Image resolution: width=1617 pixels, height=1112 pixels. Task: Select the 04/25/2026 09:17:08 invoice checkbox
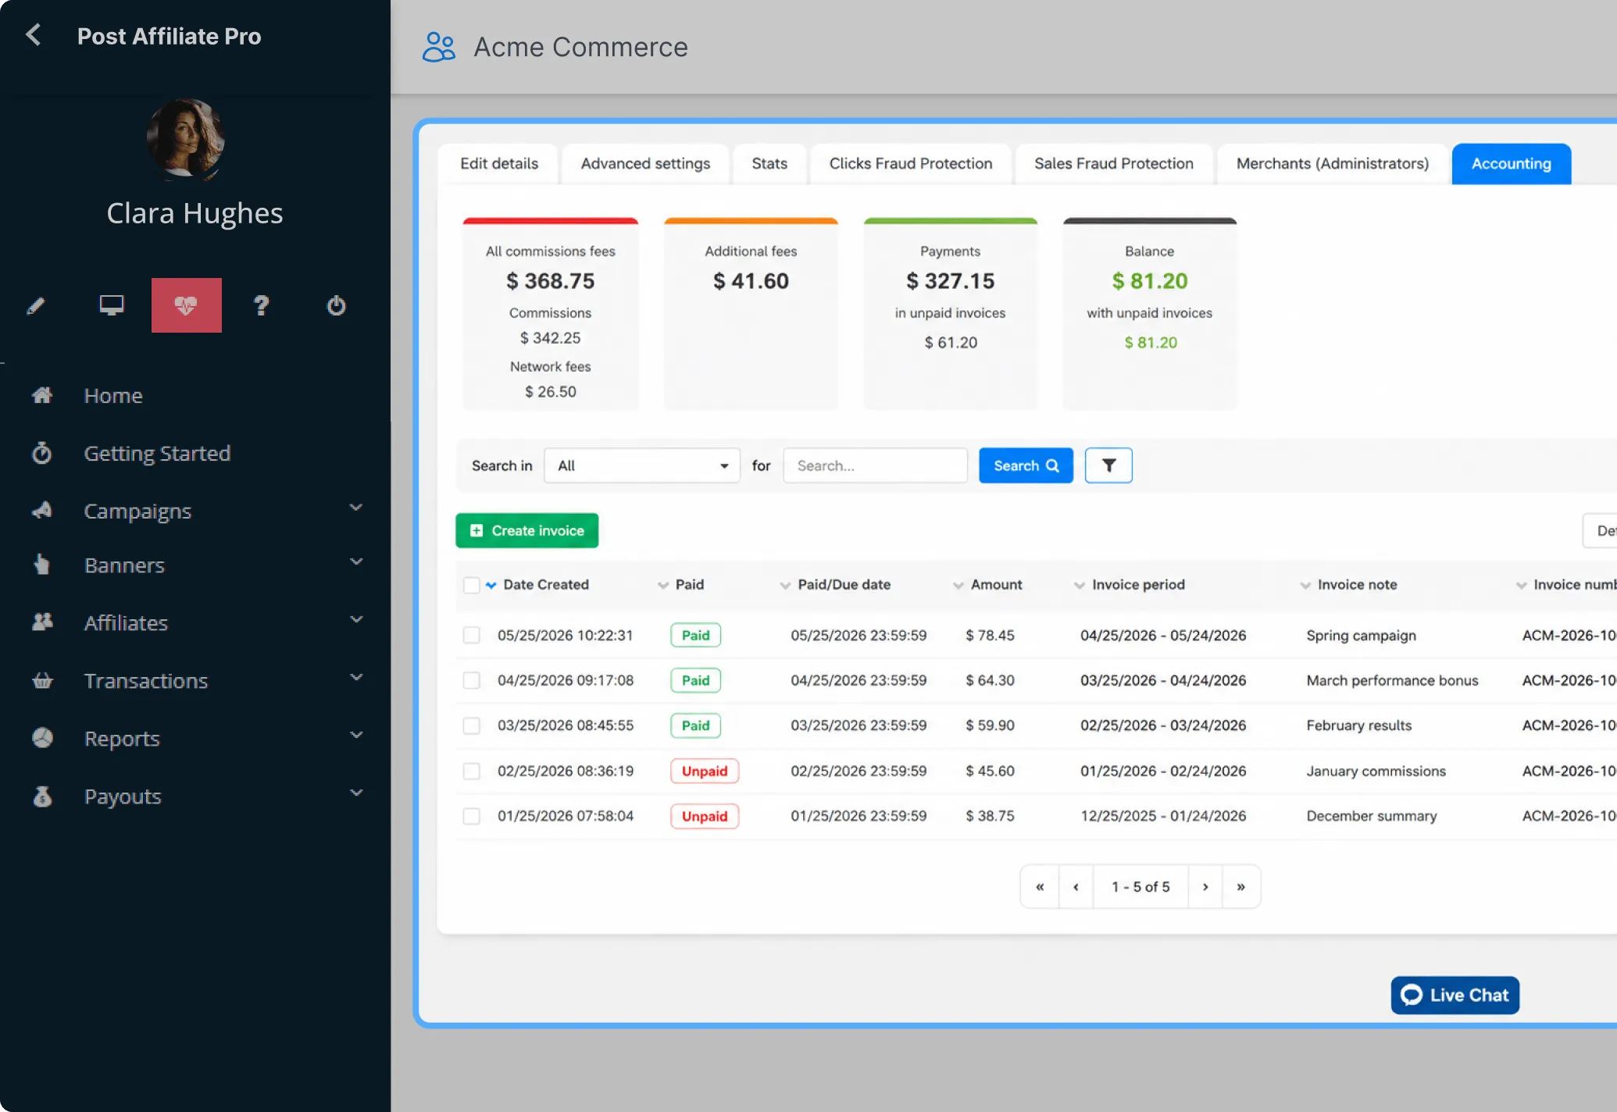click(471, 680)
